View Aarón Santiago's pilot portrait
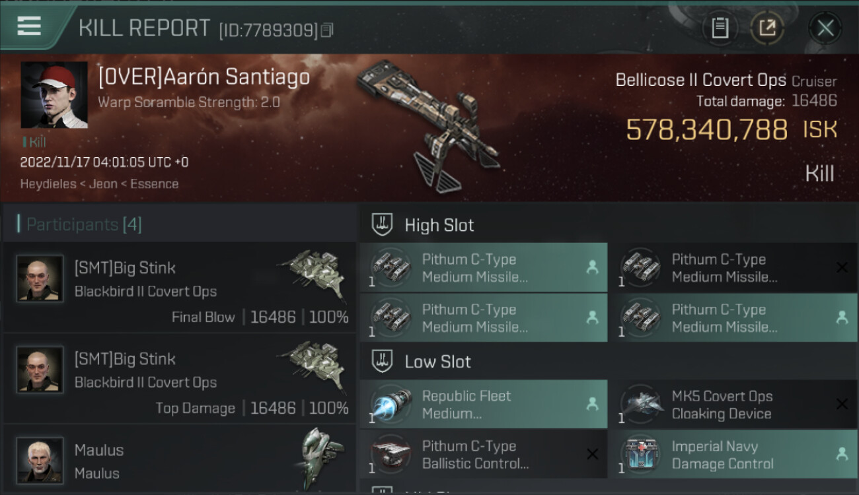Image resolution: width=859 pixels, height=495 pixels. pos(54,95)
